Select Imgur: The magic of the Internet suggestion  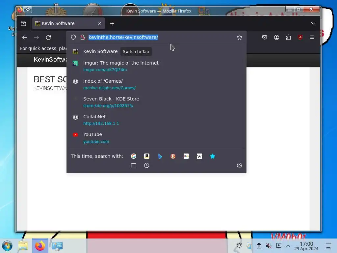156,66
